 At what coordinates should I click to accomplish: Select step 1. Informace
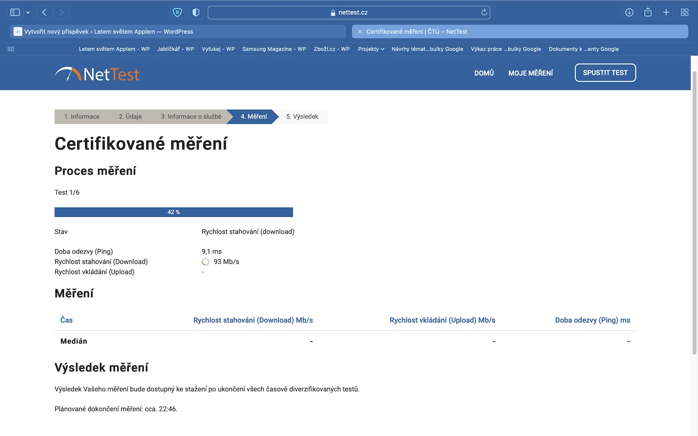tap(82, 117)
